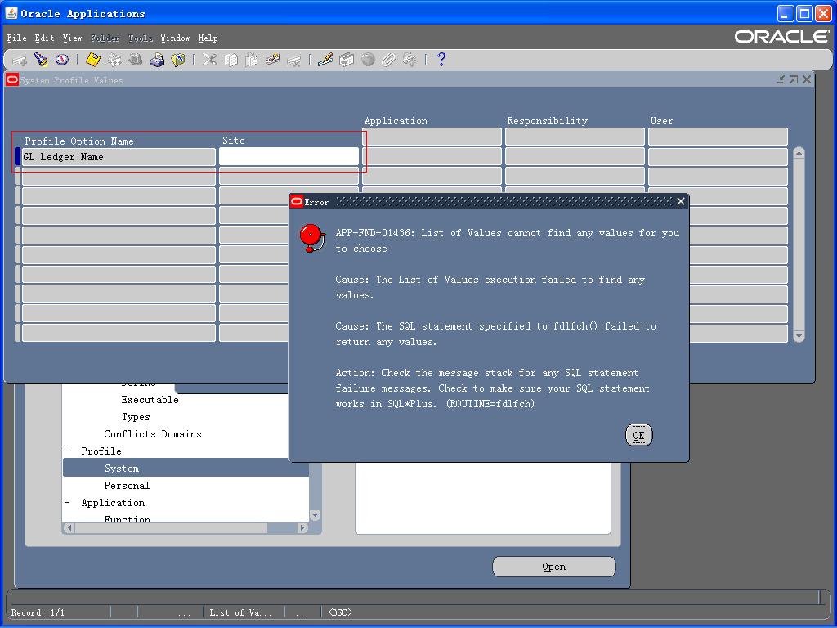The width and height of the screenshot is (837, 628).
Task: Click the Translations globe icon
Action: pyautogui.click(x=368, y=60)
